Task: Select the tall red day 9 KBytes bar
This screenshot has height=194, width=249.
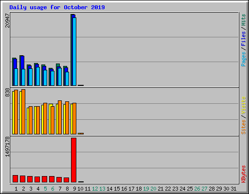Action: pyautogui.click(x=73, y=160)
